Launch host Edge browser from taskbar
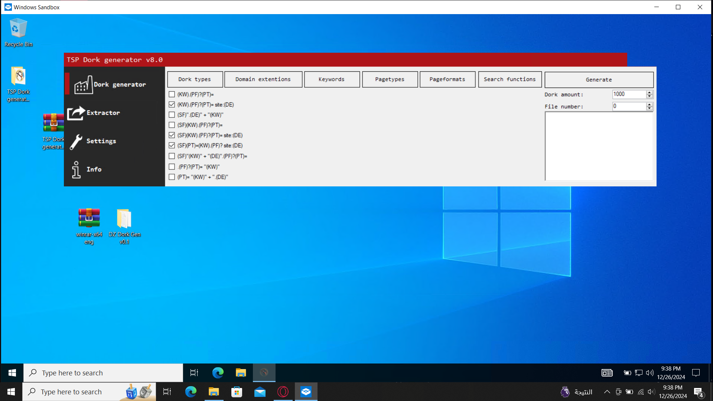 pyautogui.click(x=191, y=392)
